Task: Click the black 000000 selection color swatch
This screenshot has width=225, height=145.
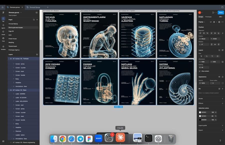Action: click(x=200, y=120)
